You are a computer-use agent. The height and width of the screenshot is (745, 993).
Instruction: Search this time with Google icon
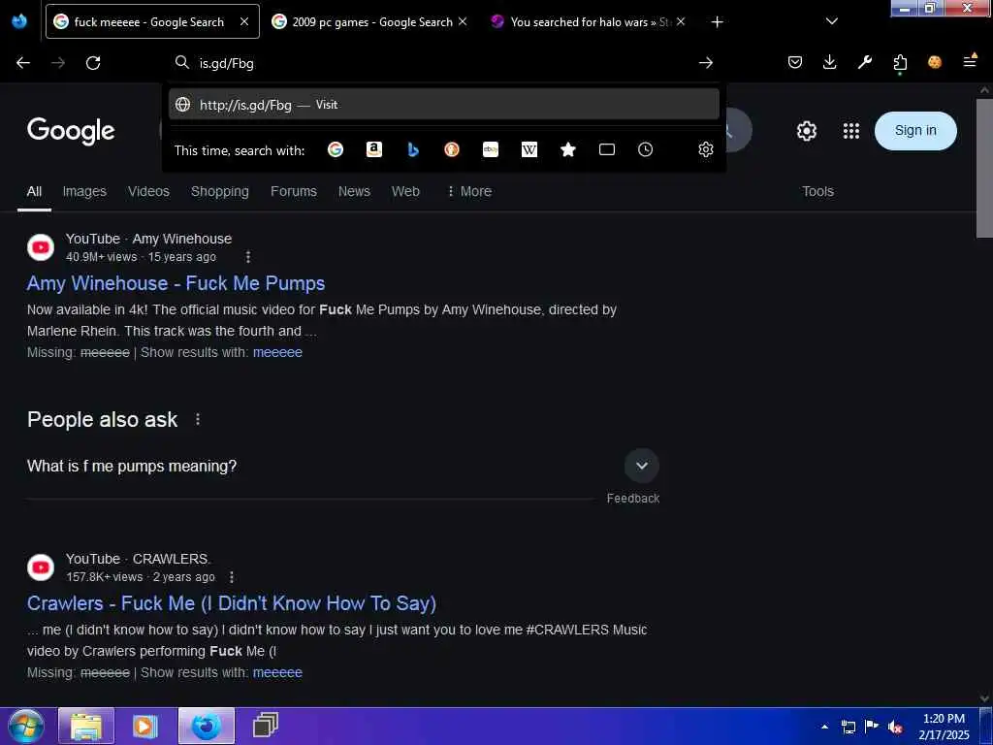[336, 149]
